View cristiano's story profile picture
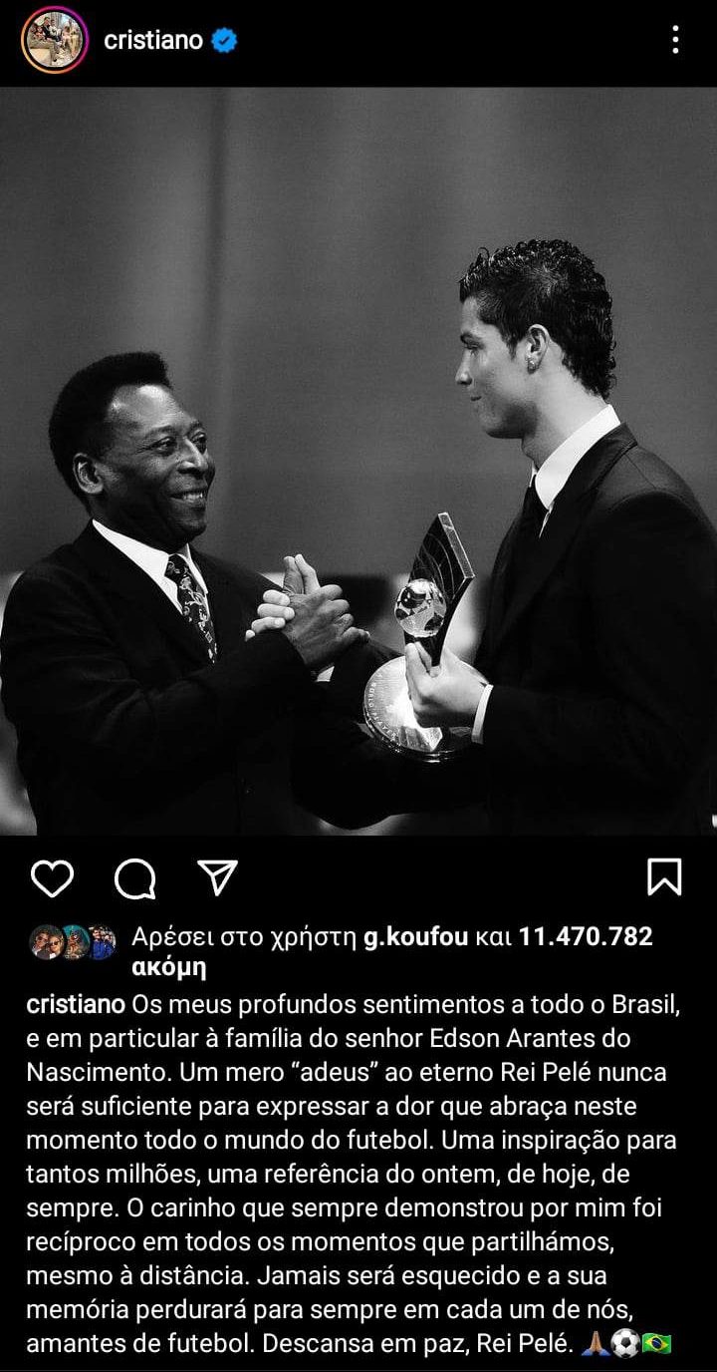Image resolution: width=717 pixels, height=1372 pixels. (x=54, y=40)
